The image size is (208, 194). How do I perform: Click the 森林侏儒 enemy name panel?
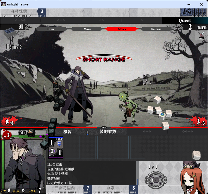(19, 13)
